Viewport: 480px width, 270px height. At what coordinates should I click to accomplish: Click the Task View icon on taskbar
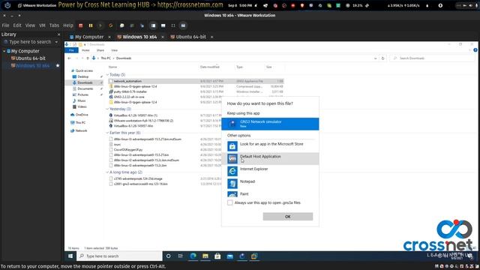(x=181, y=256)
